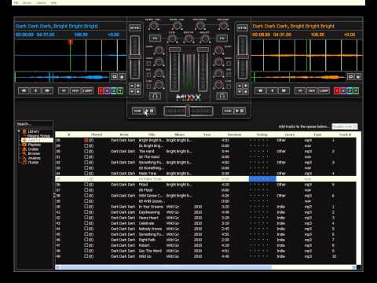This screenshot has width=377, height=283.
Task: Select Playlists in the library sidebar
Action: (34, 145)
